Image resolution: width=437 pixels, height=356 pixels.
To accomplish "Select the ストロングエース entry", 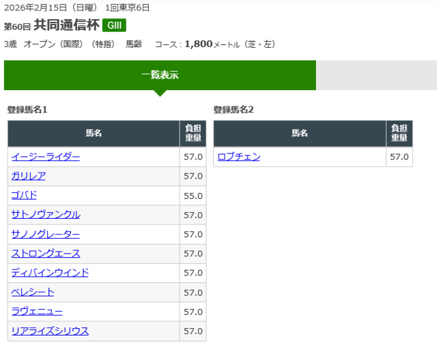I will click(46, 254).
